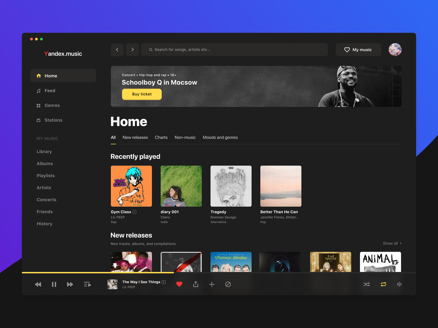Add the track with the plus icon
This screenshot has width=438, height=328.
point(212,284)
